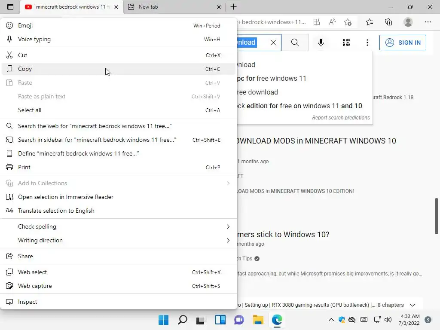The width and height of the screenshot is (440, 330).
Task: Click Define selected text entry
Action: 119,153
